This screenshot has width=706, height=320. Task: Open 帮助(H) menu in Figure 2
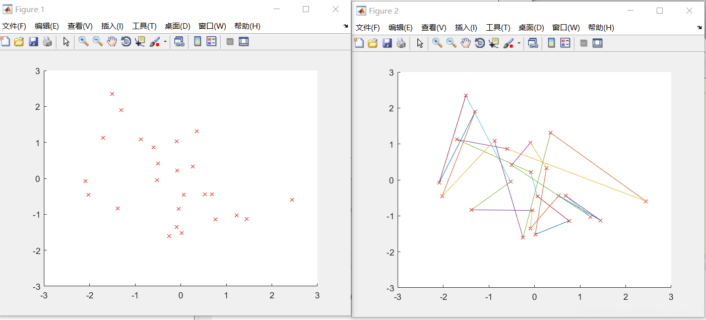point(601,28)
